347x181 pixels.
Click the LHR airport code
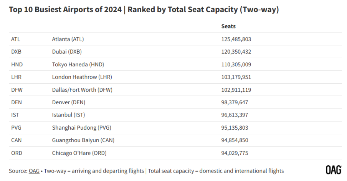[17, 77]
